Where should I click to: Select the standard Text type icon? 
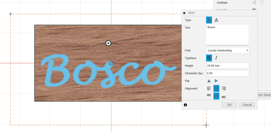tap(209, 20)
